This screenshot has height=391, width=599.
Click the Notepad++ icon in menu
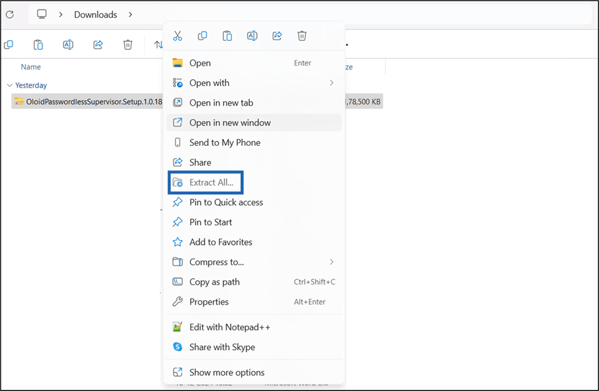178,327
